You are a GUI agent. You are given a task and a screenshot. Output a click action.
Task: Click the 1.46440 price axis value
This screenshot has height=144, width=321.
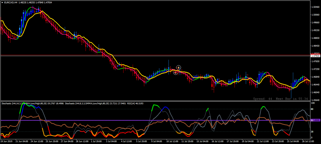(x=316, y=85)
